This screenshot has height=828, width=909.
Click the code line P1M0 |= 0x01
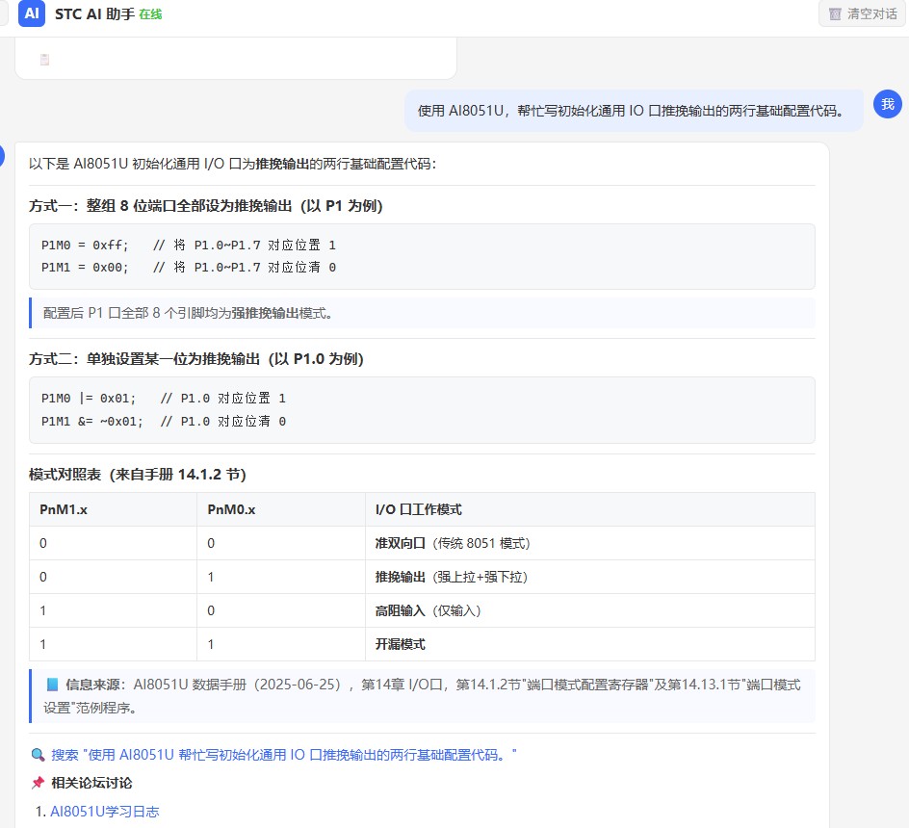point(164,399)
